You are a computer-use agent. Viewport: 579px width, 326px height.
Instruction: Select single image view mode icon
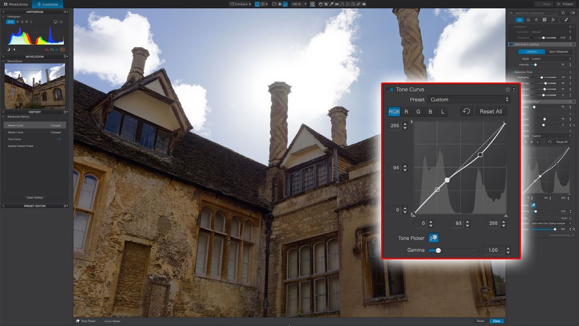pyautogui.click(x=257, y=4)
